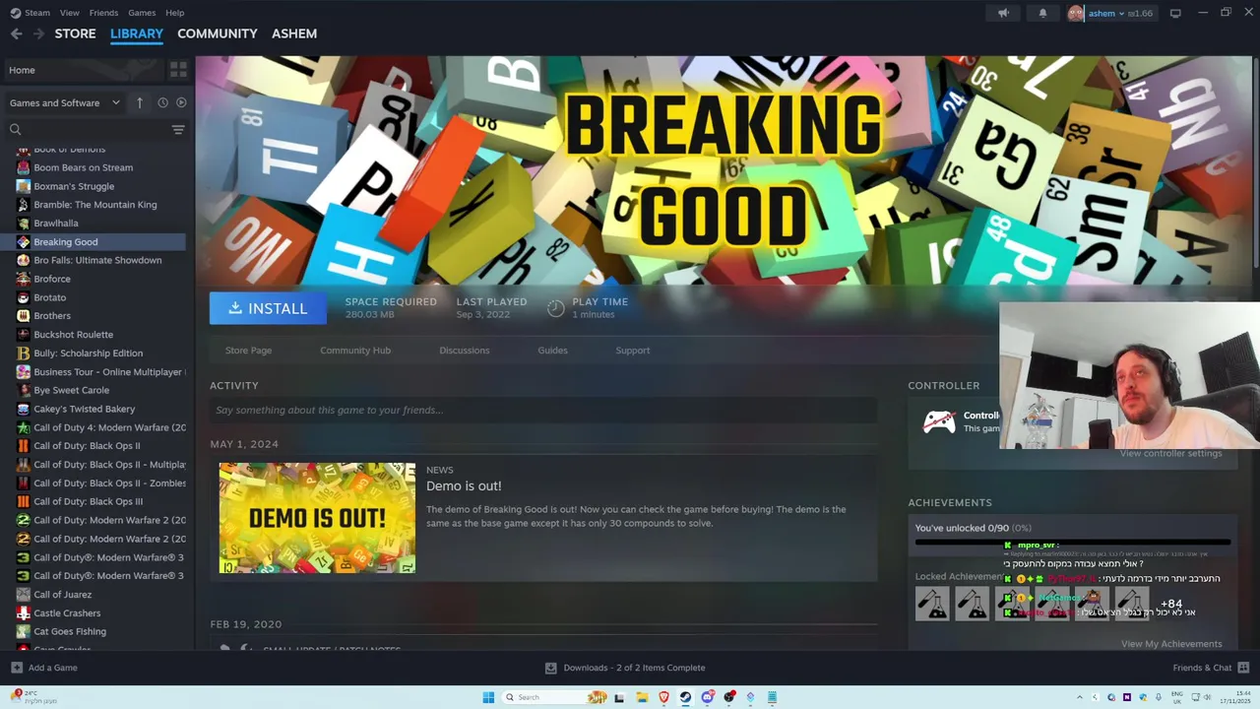Open the Support link
Viewport: 1260px width, 709px height.
pos(633,351)
